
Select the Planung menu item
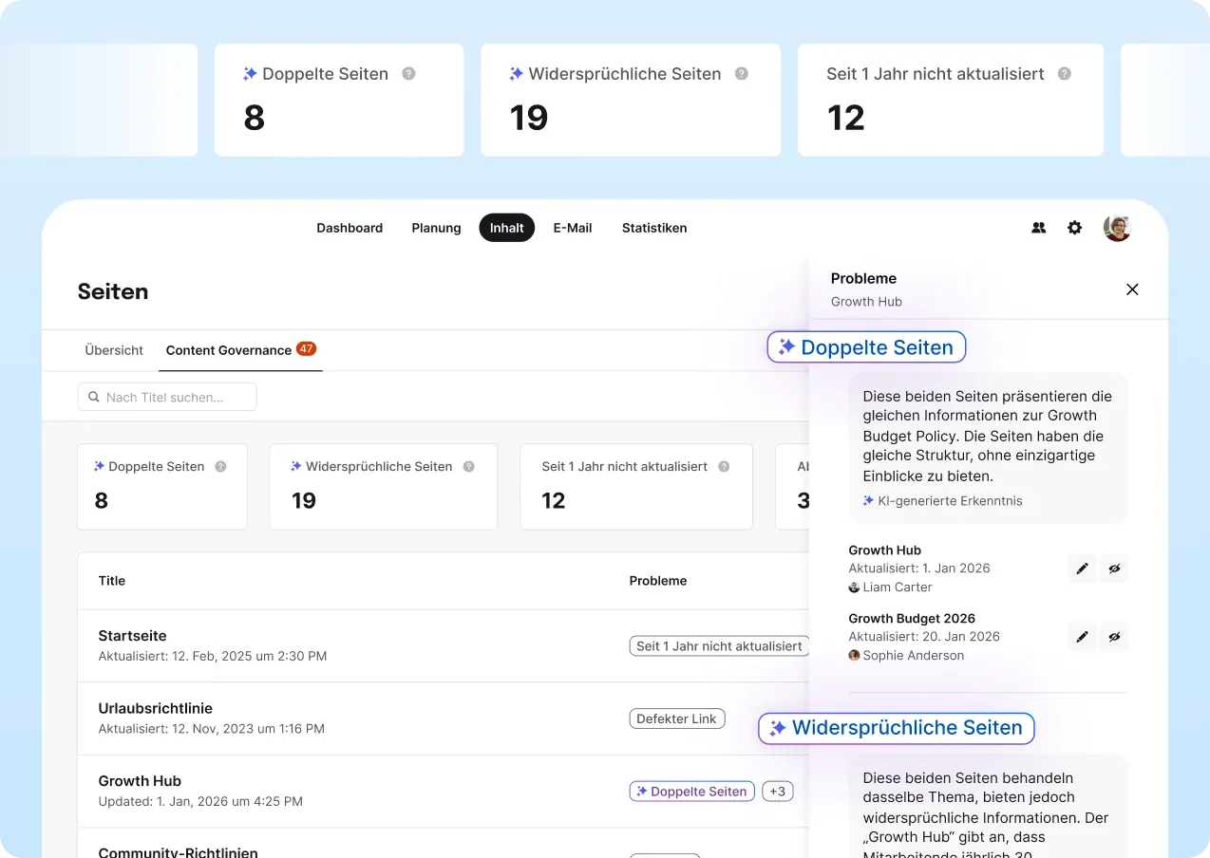click(436, 227)
